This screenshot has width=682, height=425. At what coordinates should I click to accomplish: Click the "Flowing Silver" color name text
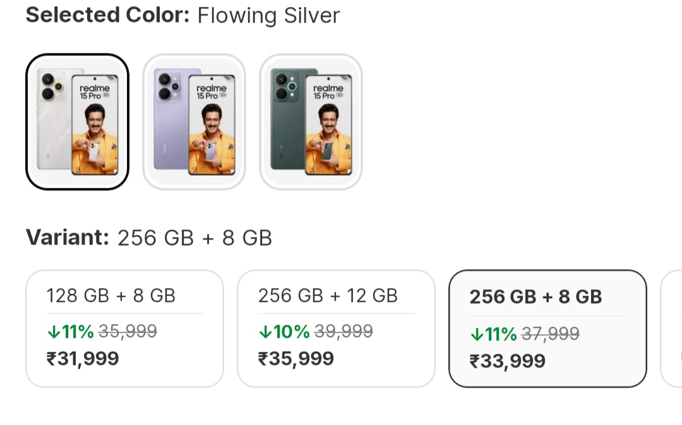click(x=268, y=15)
